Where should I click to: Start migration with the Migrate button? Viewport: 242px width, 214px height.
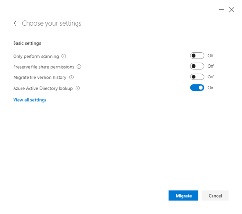183,196
